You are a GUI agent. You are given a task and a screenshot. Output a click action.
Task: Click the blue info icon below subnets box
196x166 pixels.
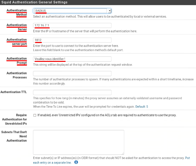point(76,162)
